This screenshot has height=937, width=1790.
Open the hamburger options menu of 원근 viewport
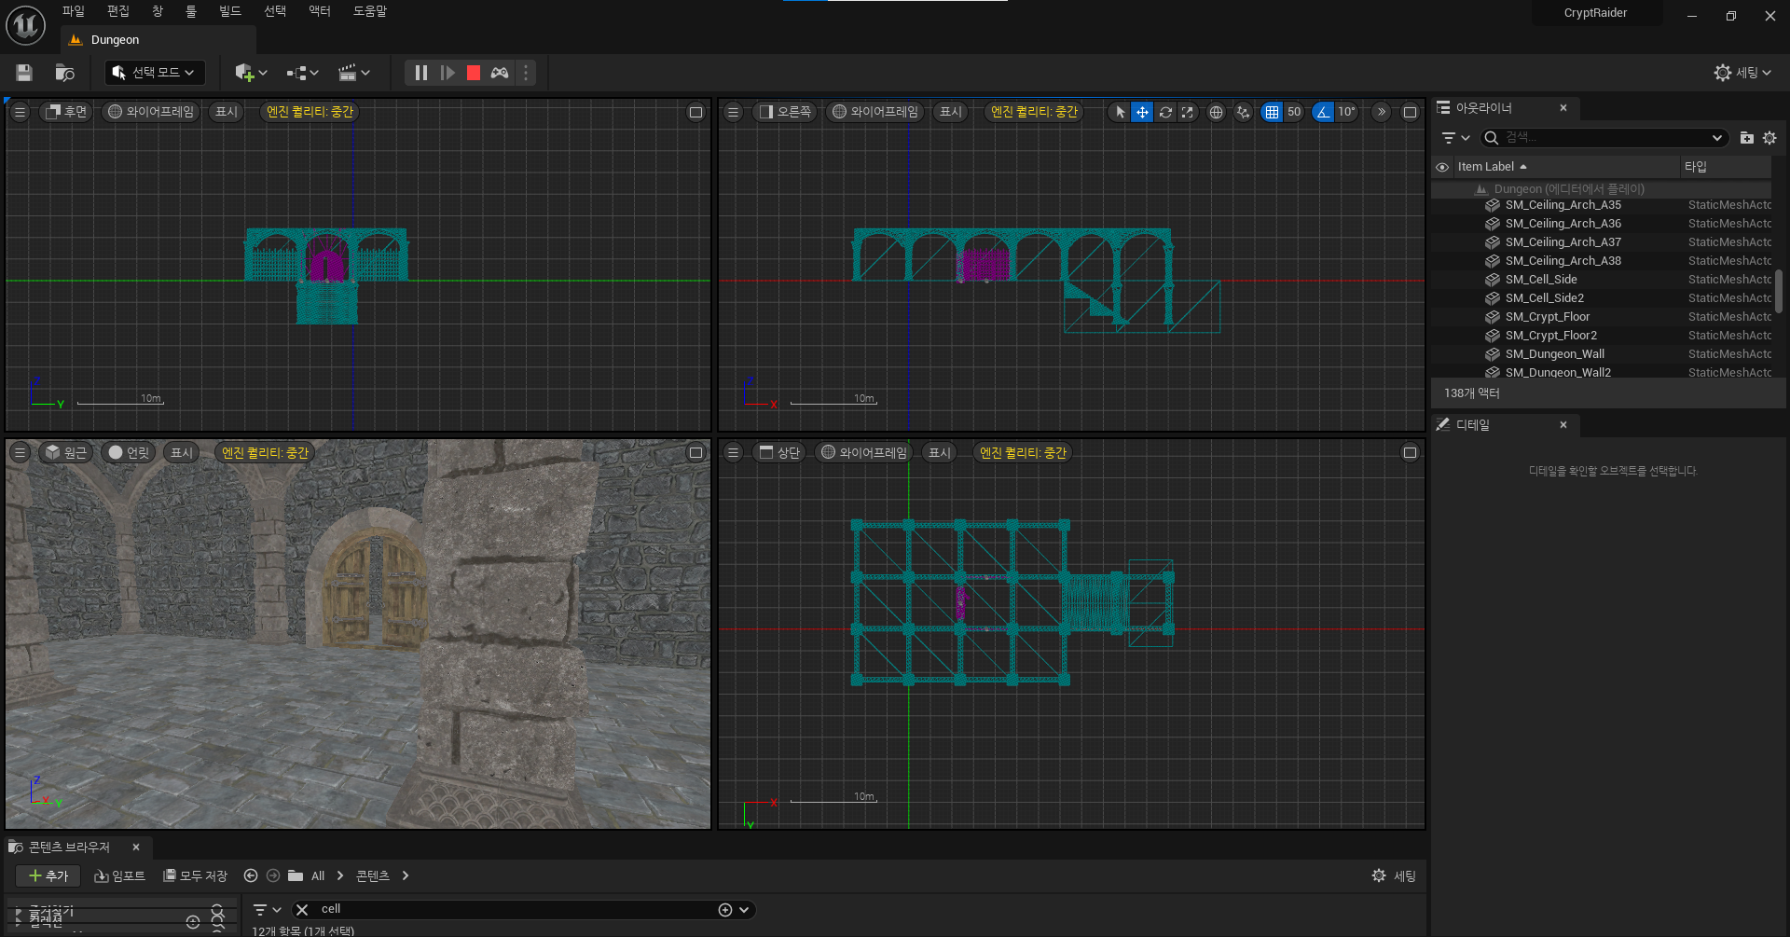pos(20,453)
